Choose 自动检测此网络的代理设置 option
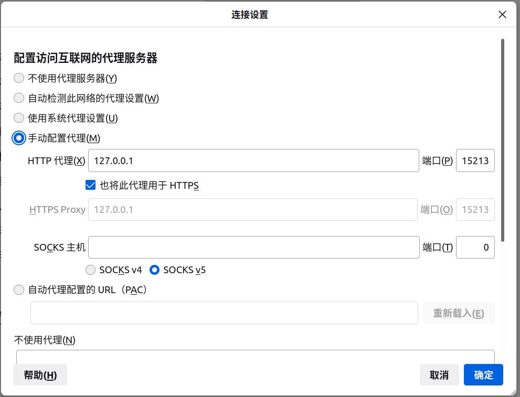Image resolution: width=520 pixels, height=397 pixels. (x=19, y=98)
